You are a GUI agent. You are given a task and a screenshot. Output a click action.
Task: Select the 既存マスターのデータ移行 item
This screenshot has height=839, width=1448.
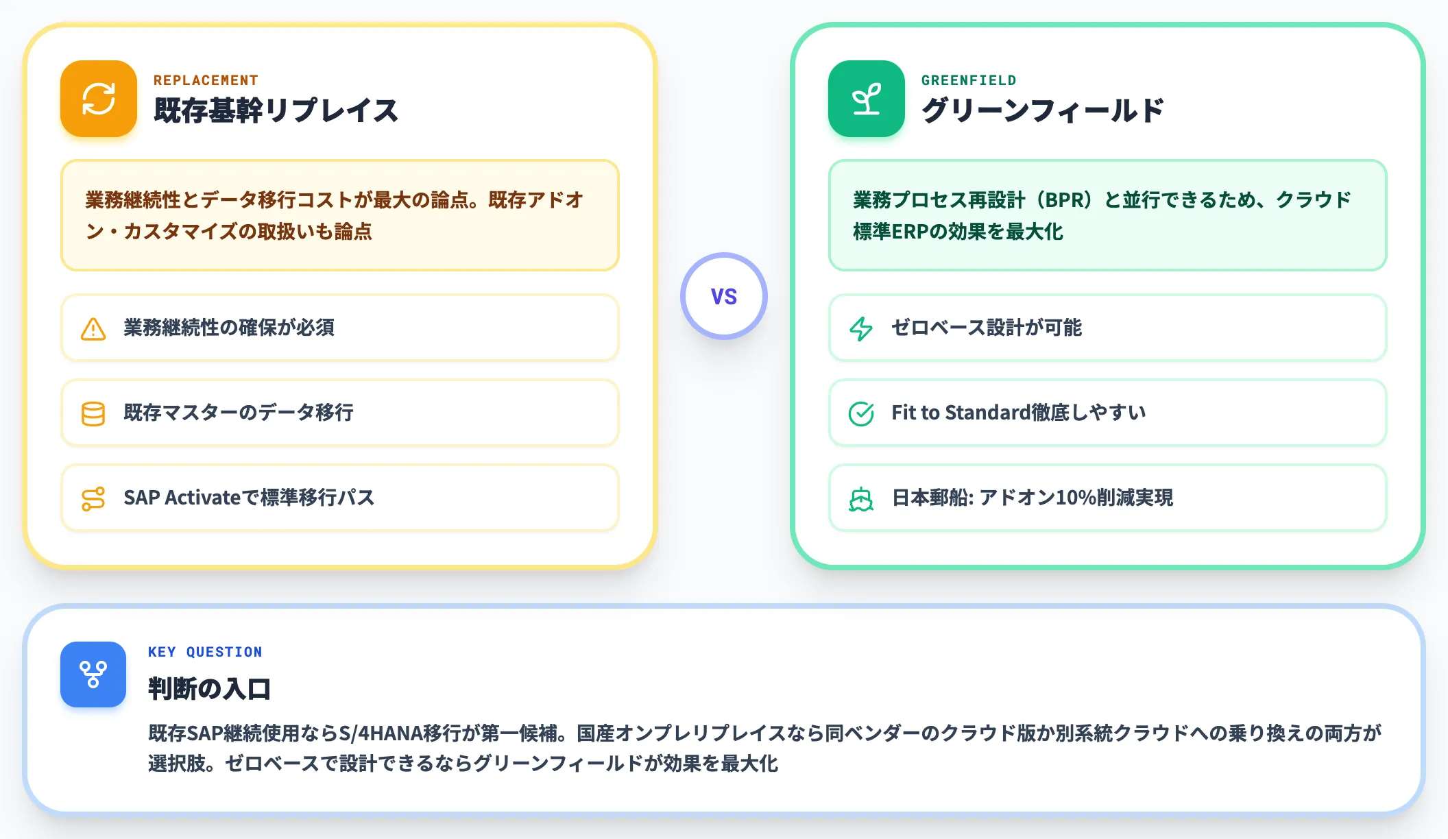click(x=340, y=413)
